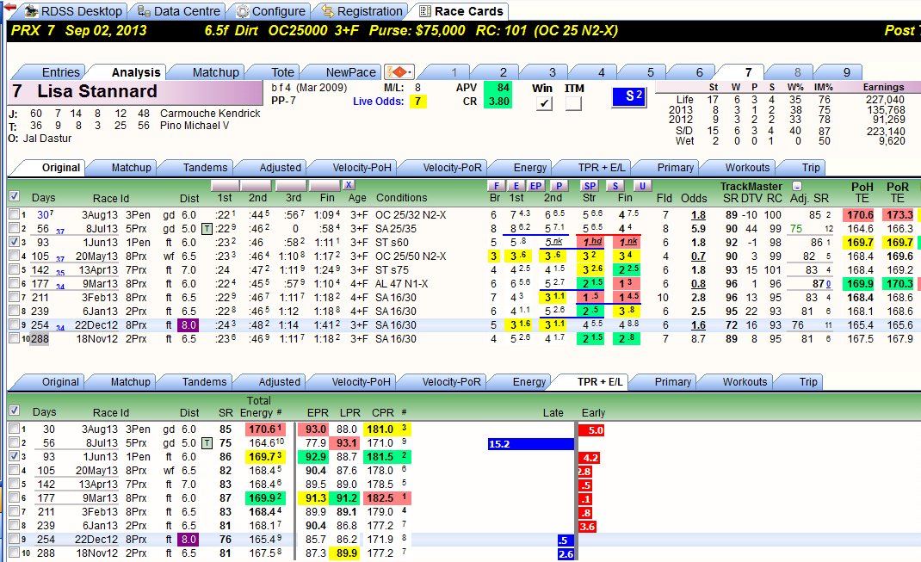Click the SP running style button

[x=590, y=186]
